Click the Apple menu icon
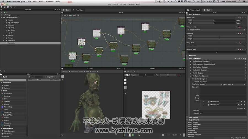The image size is (248, 139). [3, 1]
